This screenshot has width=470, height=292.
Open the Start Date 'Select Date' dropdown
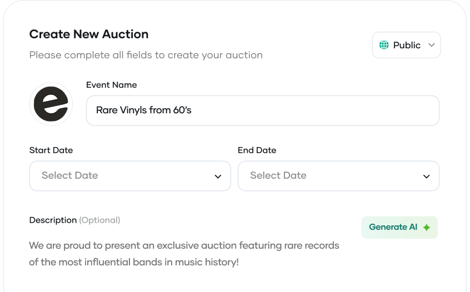(x=129, y=176)
